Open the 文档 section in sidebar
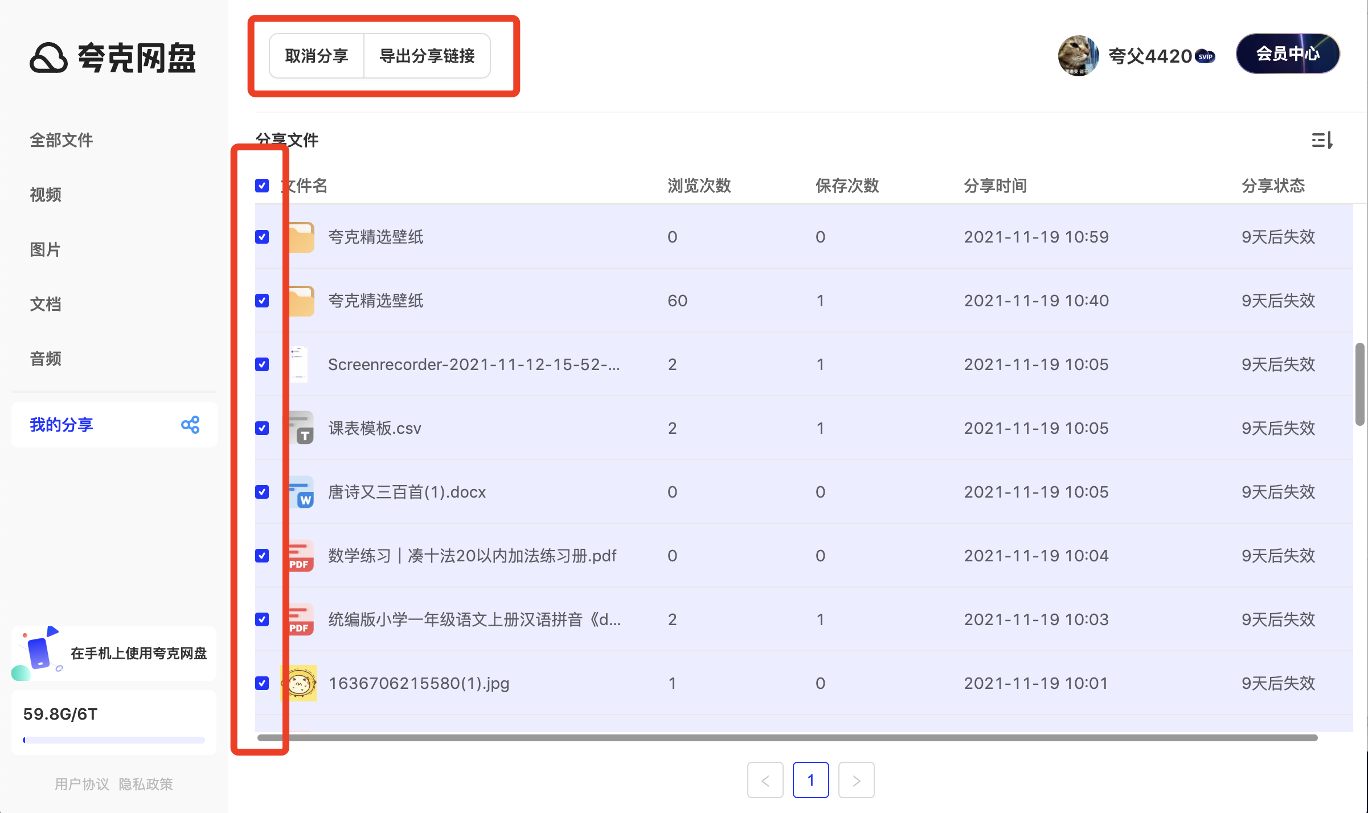Image resolution: width=1368 pixels, height=813 pixels. (x=46, y=304)
